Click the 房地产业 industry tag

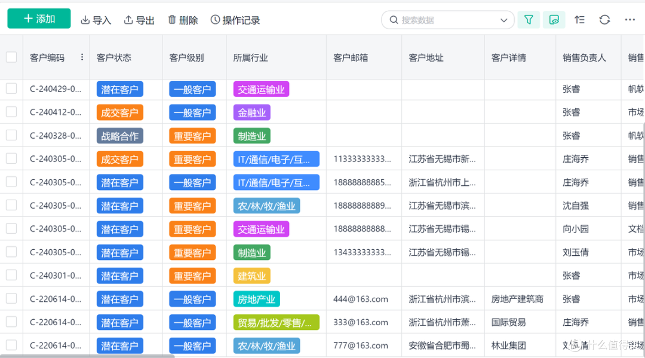pos(257,299)
